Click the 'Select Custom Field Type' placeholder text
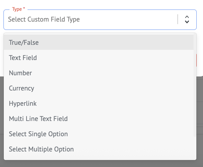 [x=44, y=19]
